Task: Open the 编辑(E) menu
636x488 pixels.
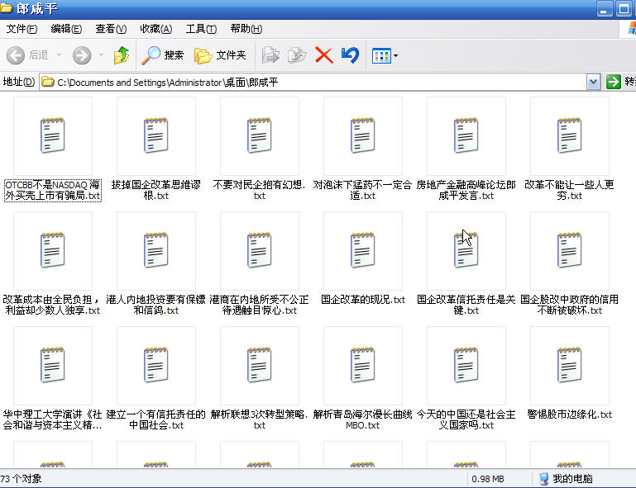Action: (66, 29)
